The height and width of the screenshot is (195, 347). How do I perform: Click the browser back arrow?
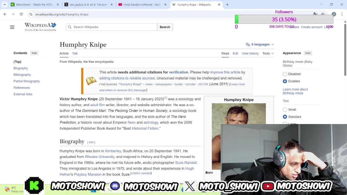(5, 14)
